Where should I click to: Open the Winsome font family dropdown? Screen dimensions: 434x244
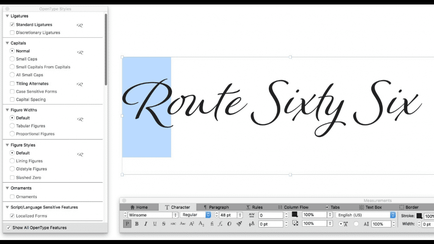175,215
